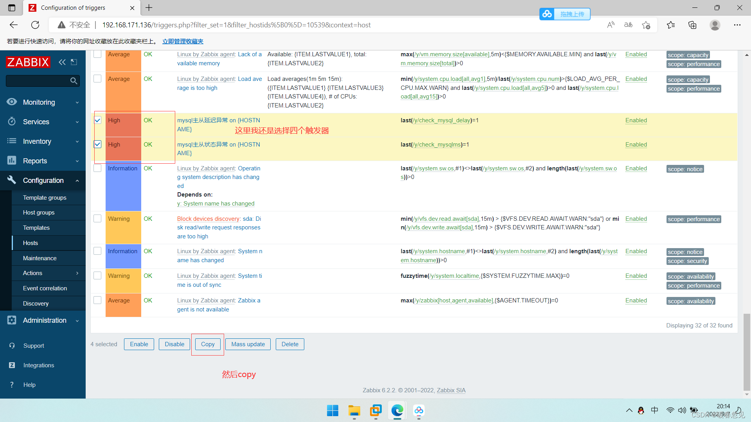Click the sidebar search magnifier icon
The width and height of the screenshot is (751, 422).
point(74,81)
